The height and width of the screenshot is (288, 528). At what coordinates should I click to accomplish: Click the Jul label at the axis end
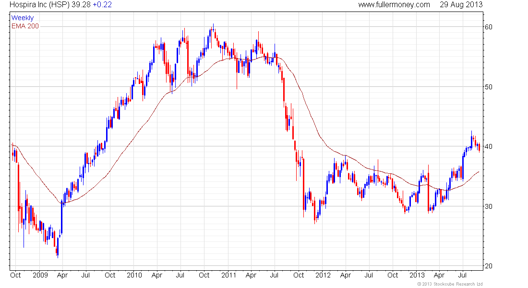462,275
